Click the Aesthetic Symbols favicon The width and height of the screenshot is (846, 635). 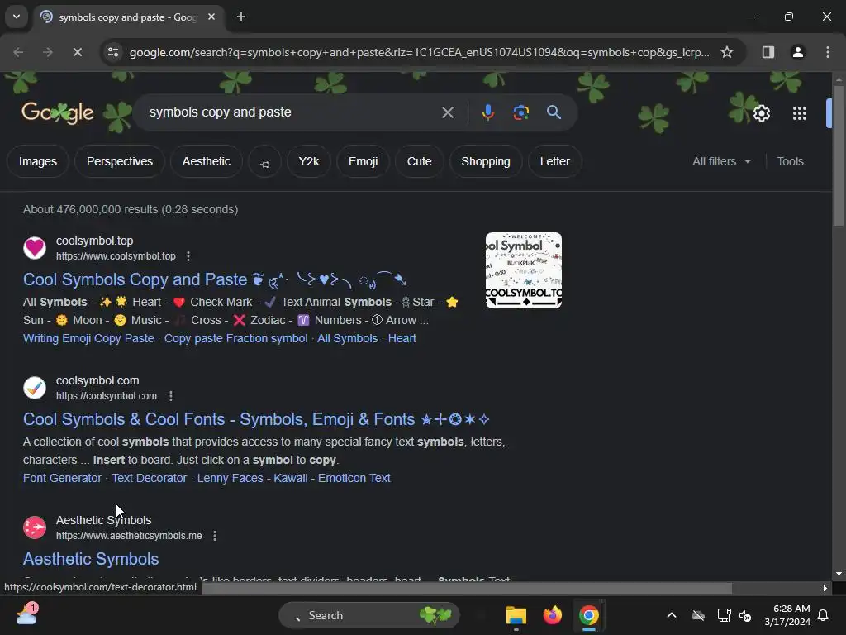(x=35, y=528)
